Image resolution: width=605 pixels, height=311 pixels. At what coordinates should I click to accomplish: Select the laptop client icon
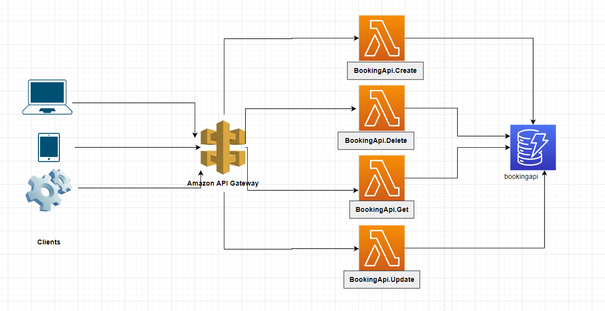[47, 96]
